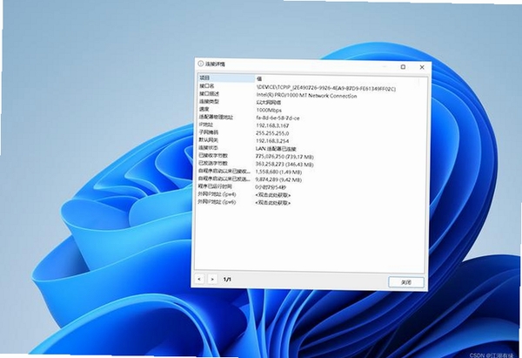Select the 255.255.255.0 subnet mask value
This screenshot has width=522, height=358.
pyautogui.click(x=272, y=133)
